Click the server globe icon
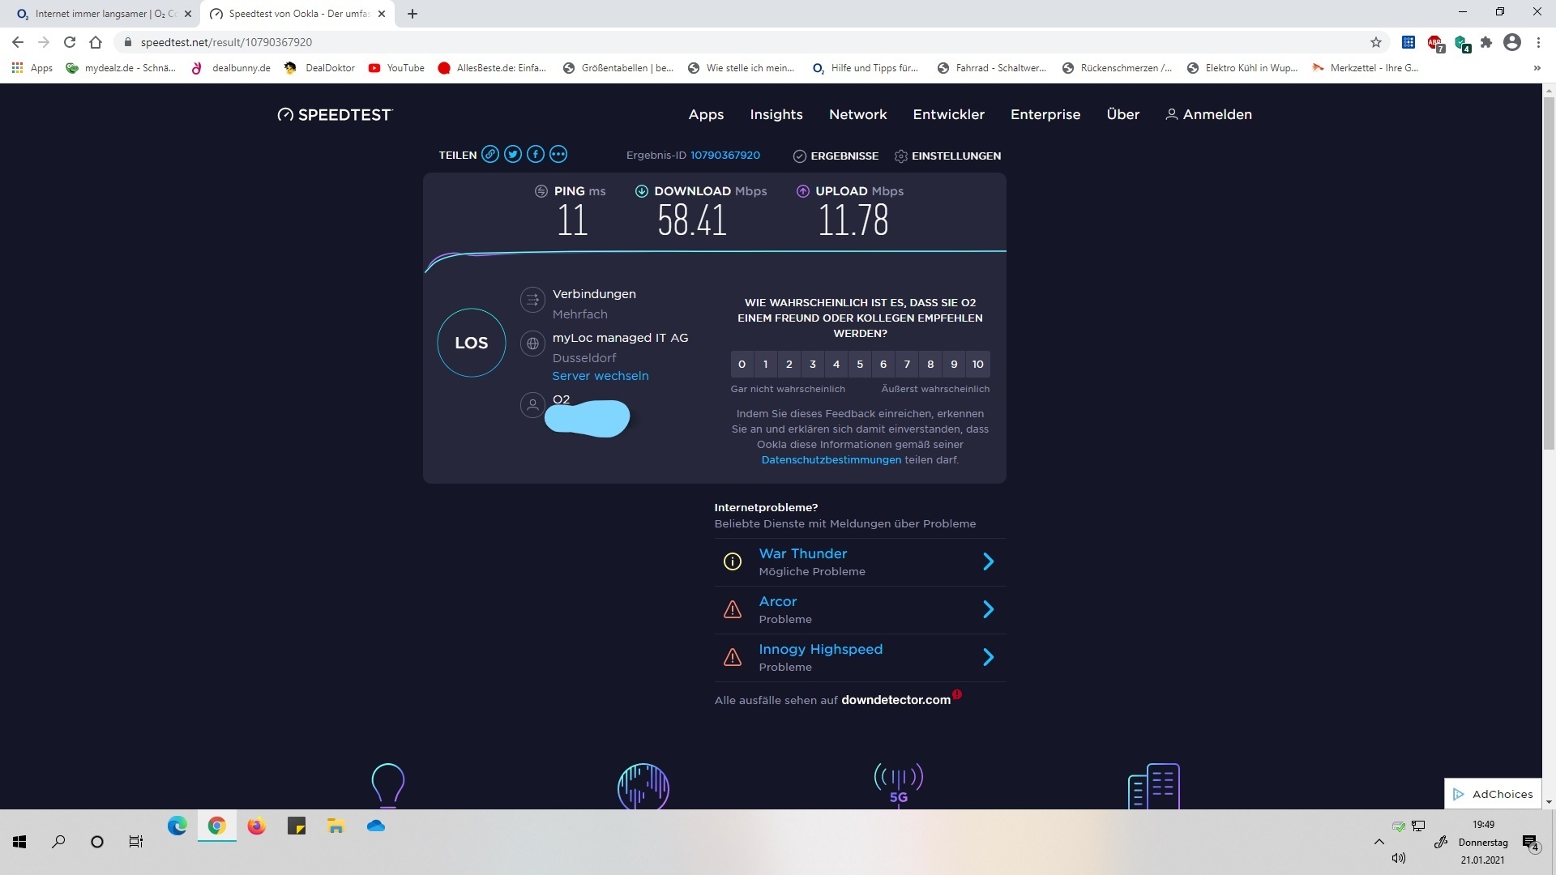This screenshot has width=1556, height=875. pyautogui.click(x=532, y=344)
